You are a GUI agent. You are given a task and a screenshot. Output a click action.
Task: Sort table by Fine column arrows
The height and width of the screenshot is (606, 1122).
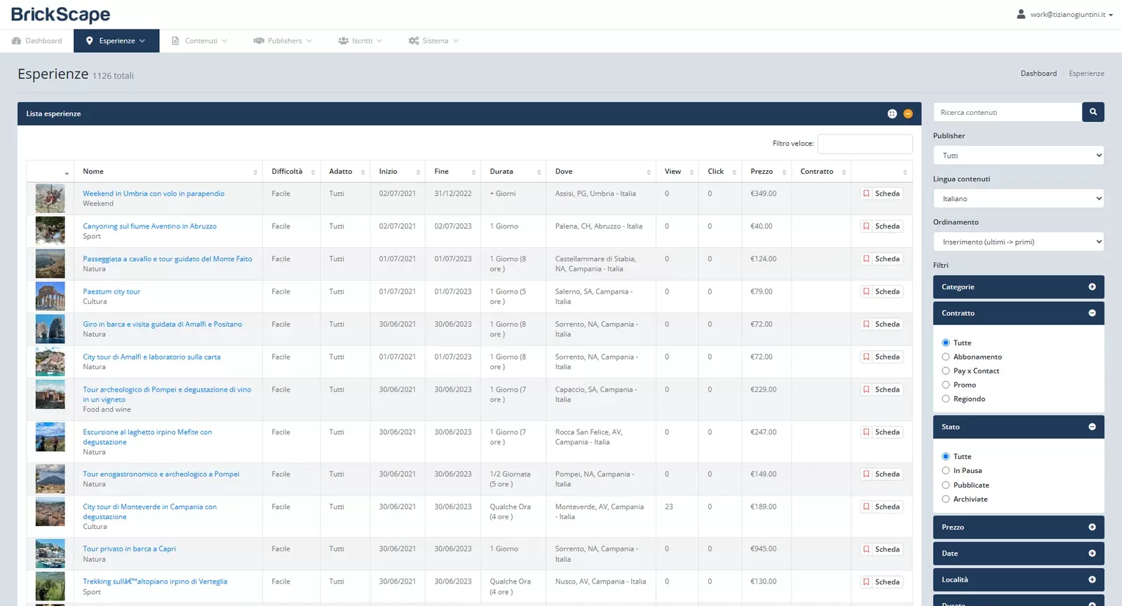[473, 172]
